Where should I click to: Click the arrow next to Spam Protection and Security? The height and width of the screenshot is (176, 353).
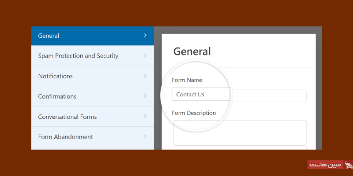pos(145,56)
